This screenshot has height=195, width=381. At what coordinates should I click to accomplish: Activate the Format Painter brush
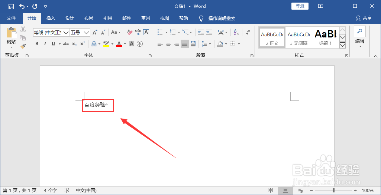pyautogui.click(x=23, y=46)
